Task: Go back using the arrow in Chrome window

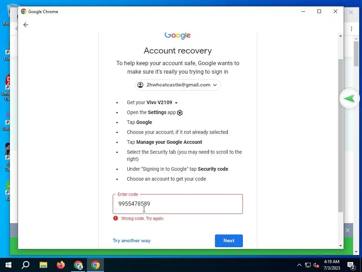Action: click(25, 25)
